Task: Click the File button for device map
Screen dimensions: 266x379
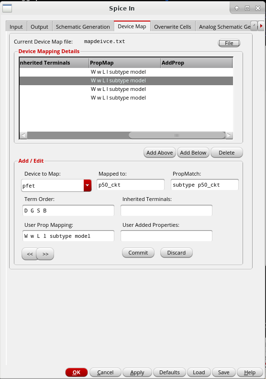Action: tap(229, 43)
